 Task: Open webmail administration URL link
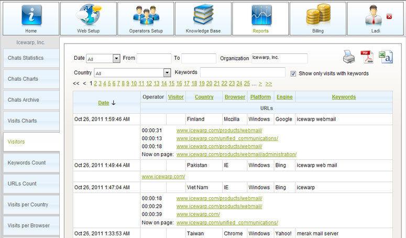(236, 154)
